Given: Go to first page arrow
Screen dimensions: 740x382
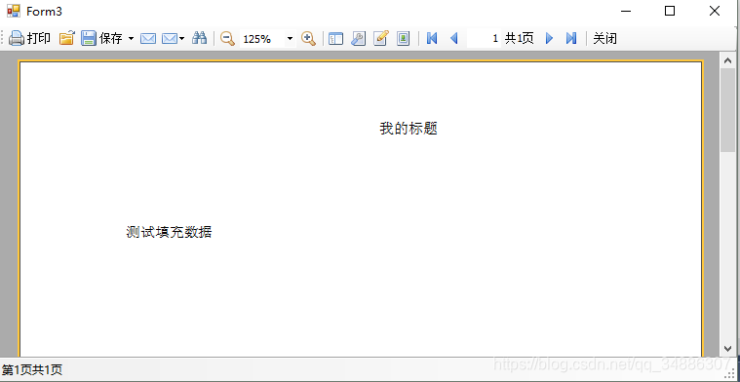Looking at the screenshot, I should [x=431, y=38].
